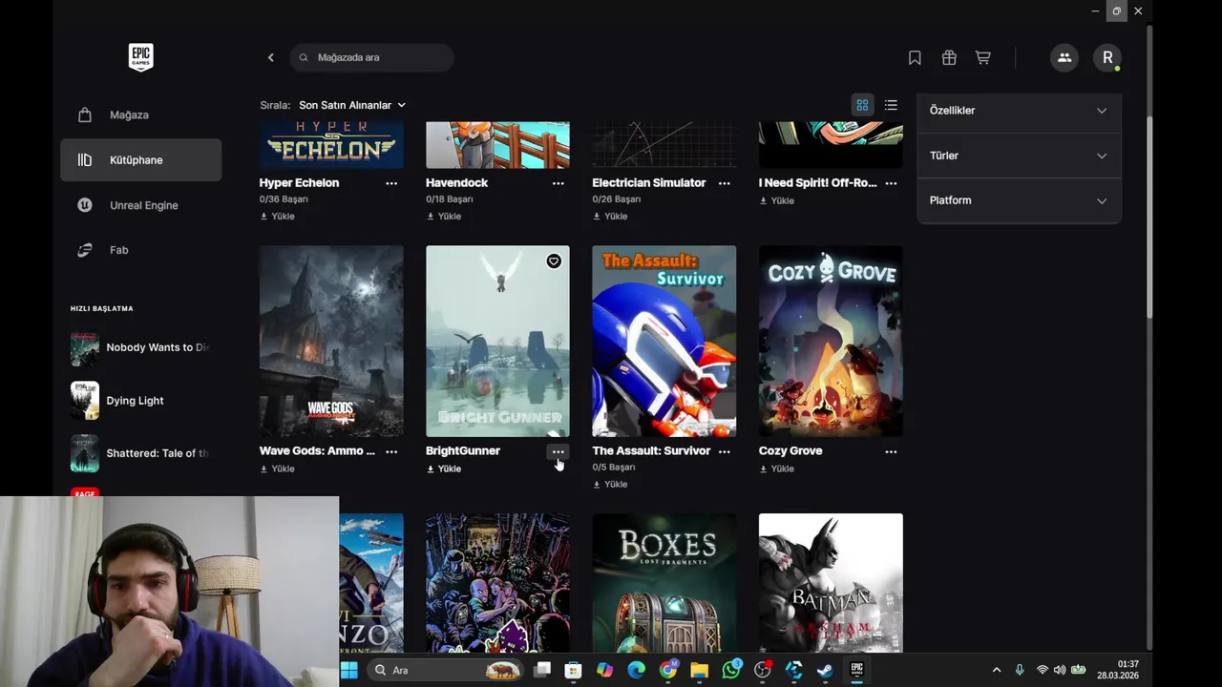
Task: Open Cozy Grove options menu
Action: click(x=891, y=451)
